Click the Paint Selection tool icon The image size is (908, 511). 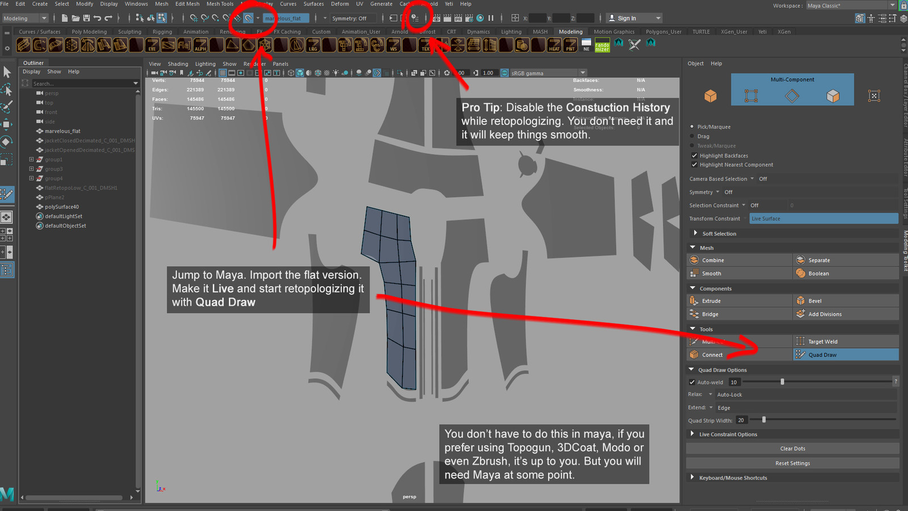pos(7,107)
